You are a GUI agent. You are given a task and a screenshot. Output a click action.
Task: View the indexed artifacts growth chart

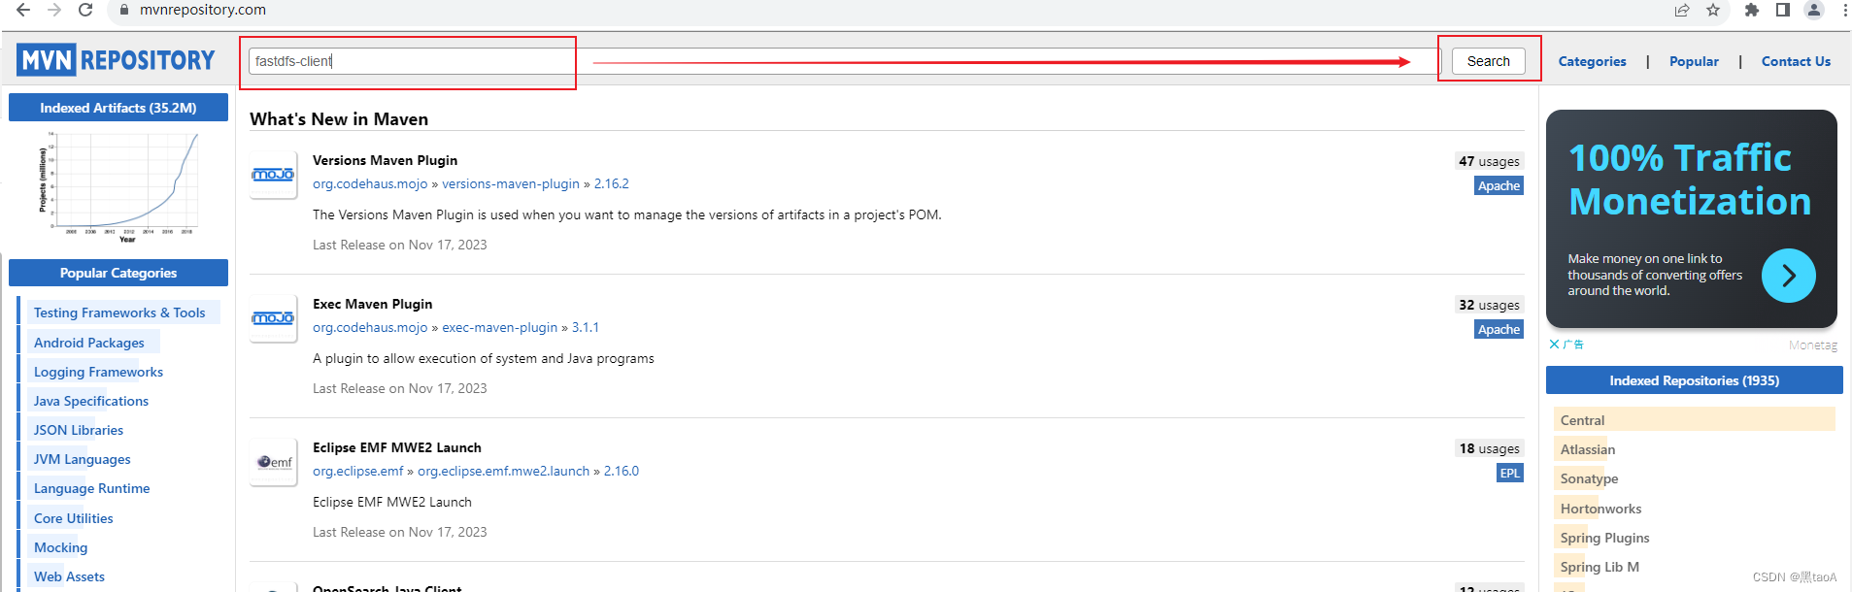click(118, 186)
